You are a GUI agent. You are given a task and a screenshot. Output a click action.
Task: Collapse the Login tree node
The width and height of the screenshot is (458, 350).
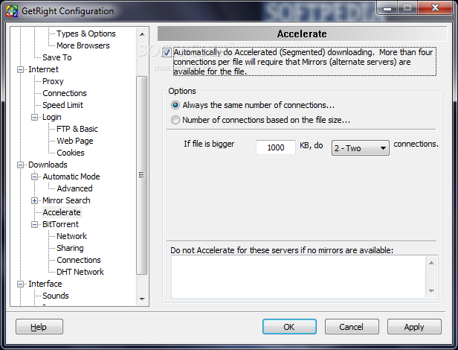coord(34,118)
